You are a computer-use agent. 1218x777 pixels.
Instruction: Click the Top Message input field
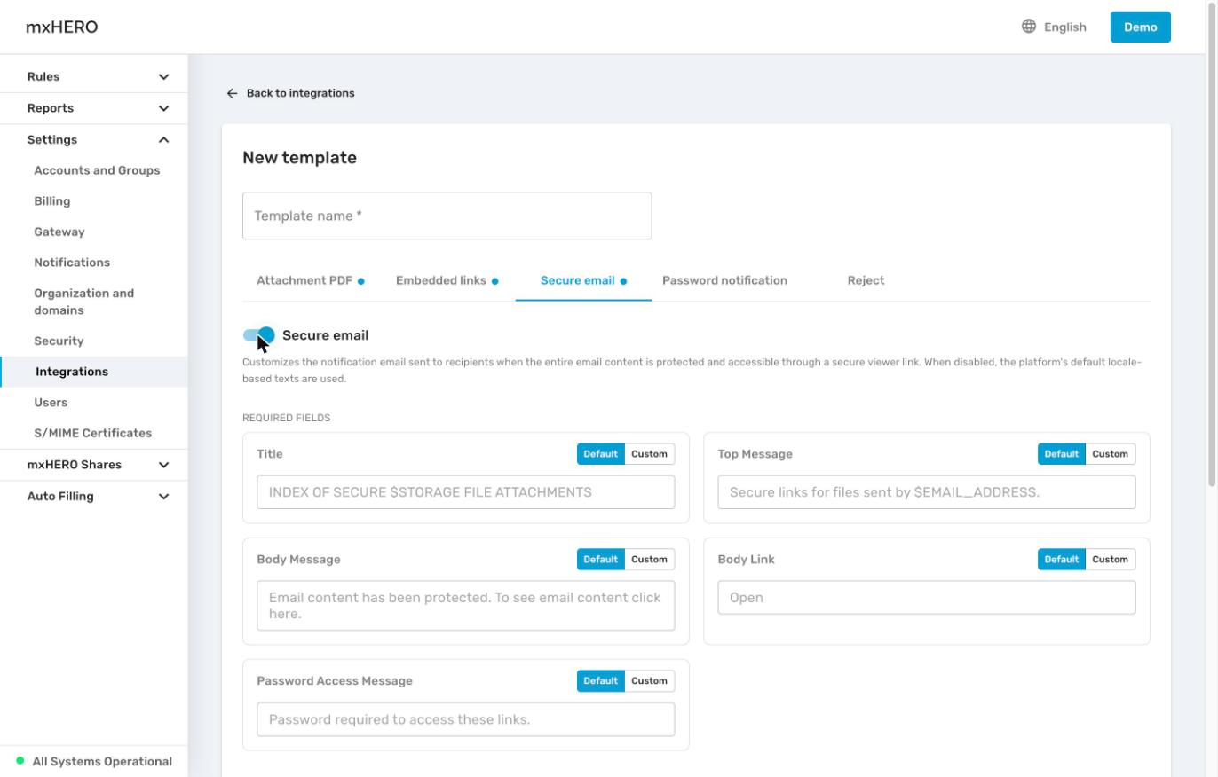(x=927, y=492)
